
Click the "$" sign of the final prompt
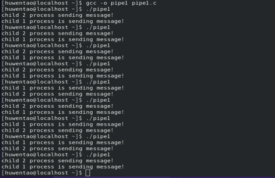pyautogui.click(x=80, y=173)
